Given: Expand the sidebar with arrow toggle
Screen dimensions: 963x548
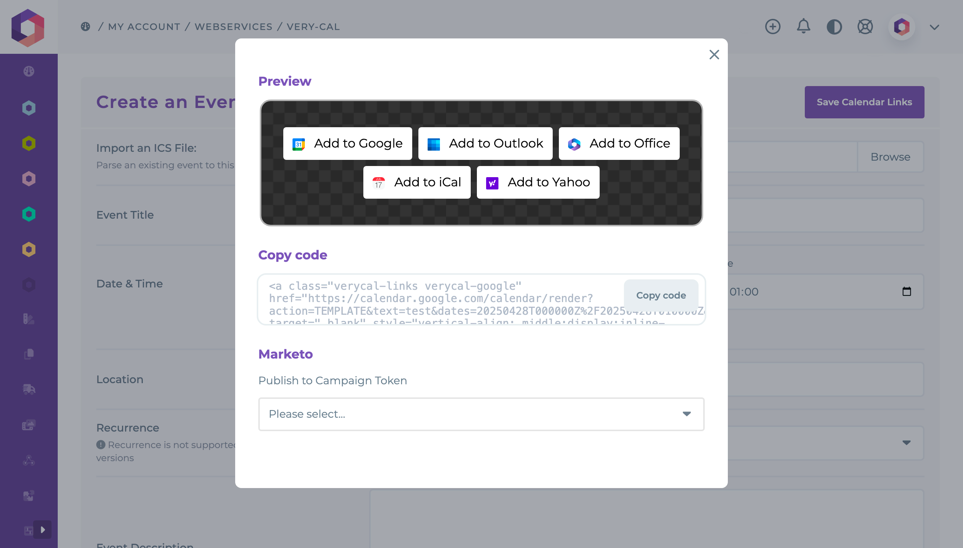Looking at the screenshot, I should 42,530.
